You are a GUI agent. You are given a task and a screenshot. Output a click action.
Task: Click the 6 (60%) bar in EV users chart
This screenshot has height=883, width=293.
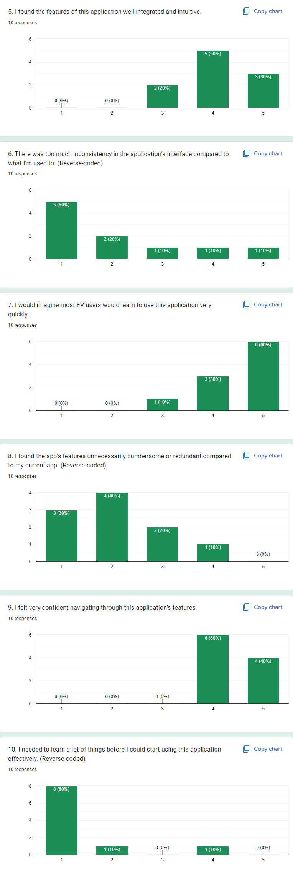[263, 376]
